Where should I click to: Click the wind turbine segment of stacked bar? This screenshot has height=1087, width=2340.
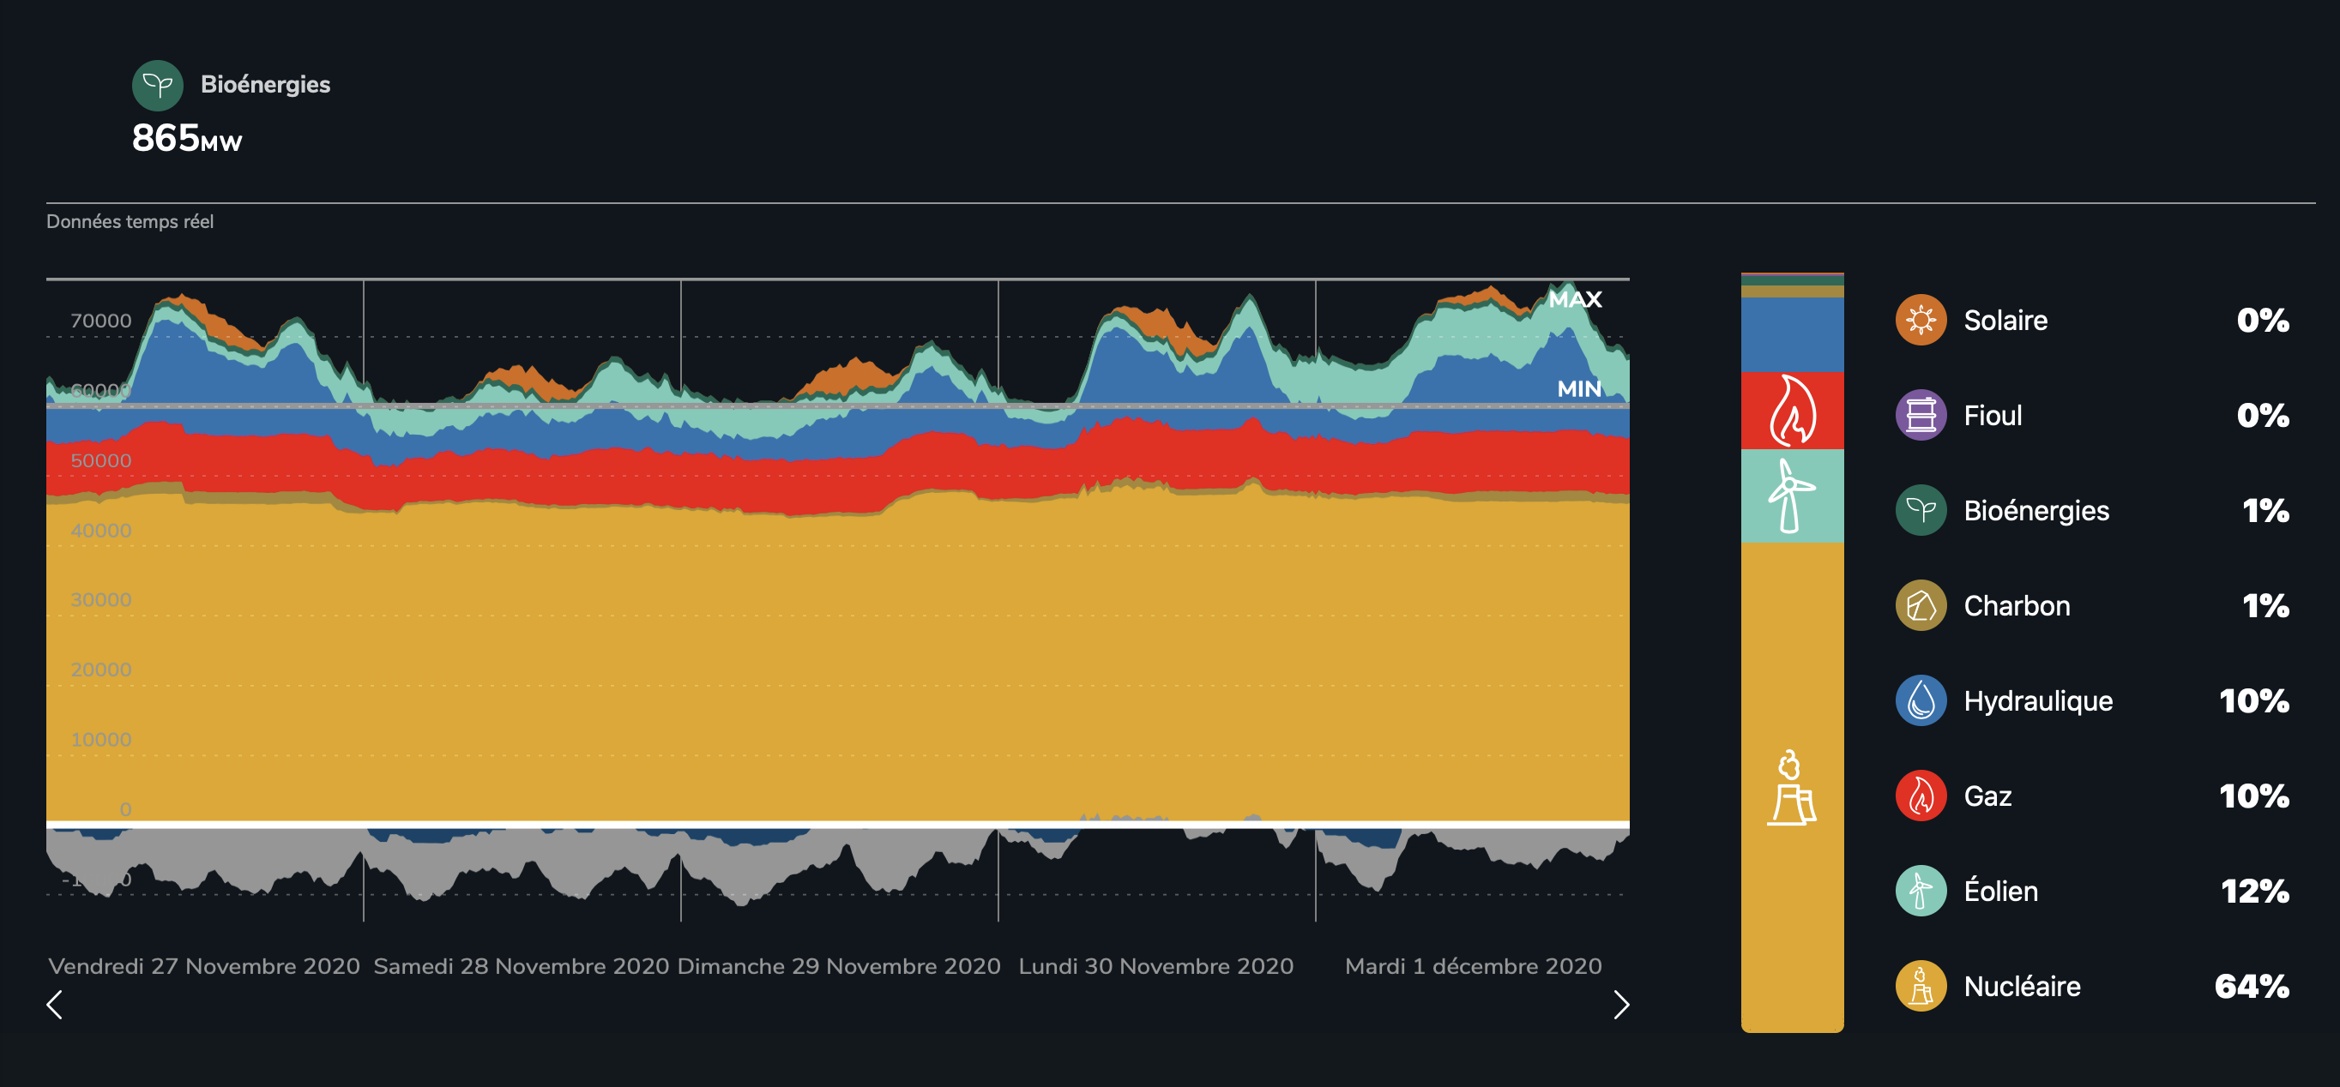1791,495
